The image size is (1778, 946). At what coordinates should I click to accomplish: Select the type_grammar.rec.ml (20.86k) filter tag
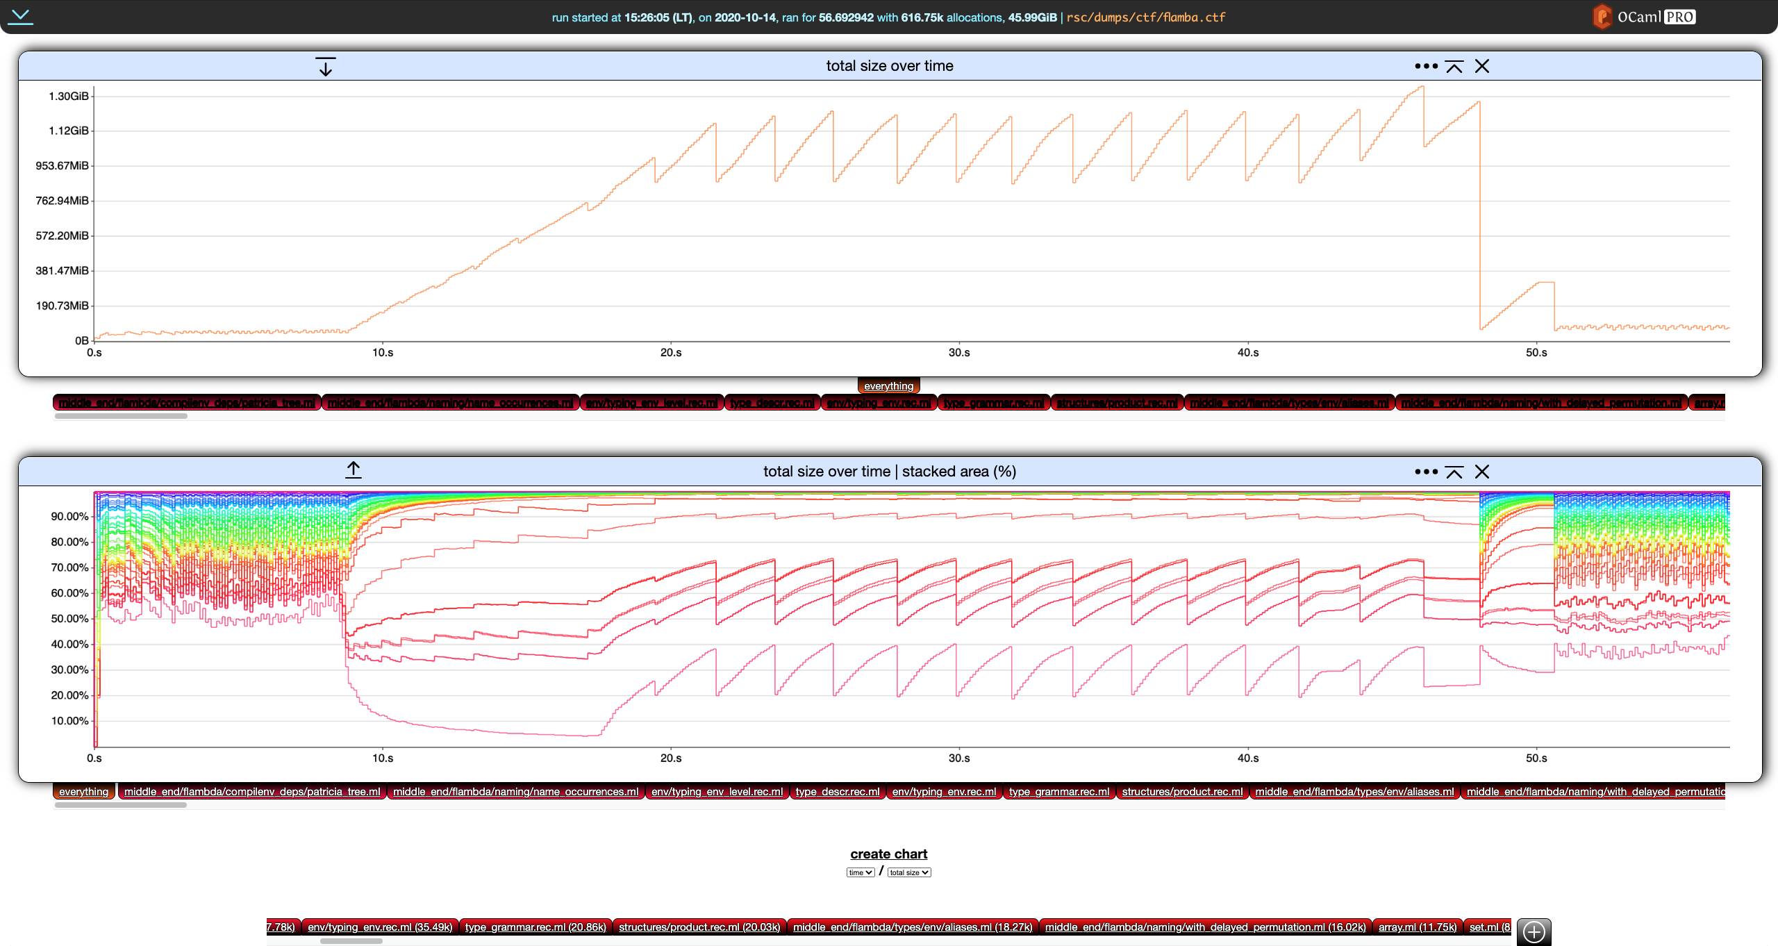point(535,927)
